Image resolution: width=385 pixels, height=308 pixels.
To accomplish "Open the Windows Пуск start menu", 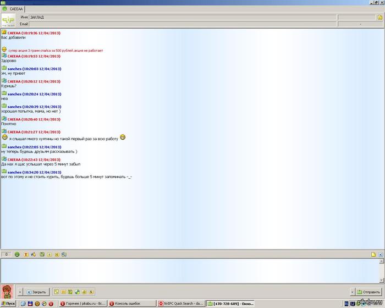I will [8, 304].
